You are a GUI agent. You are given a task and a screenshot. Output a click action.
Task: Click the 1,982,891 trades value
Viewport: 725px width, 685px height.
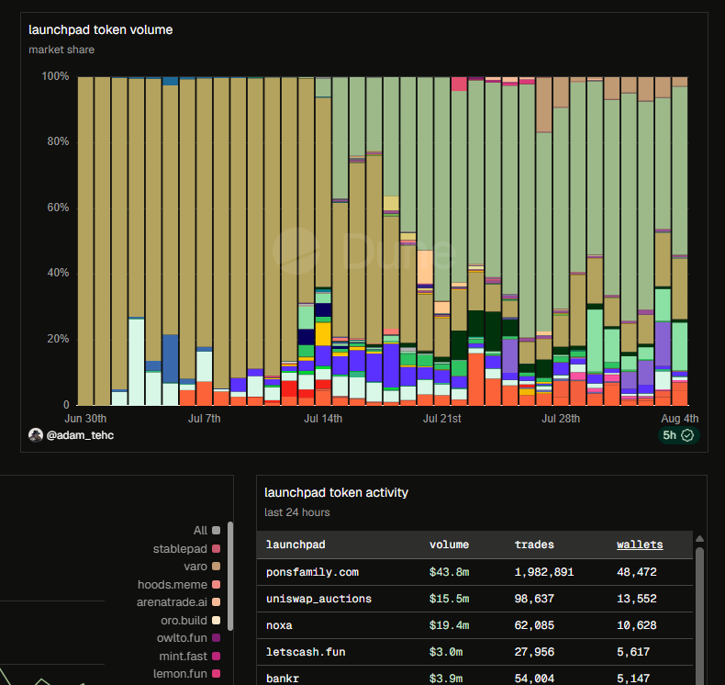[543, 572]
